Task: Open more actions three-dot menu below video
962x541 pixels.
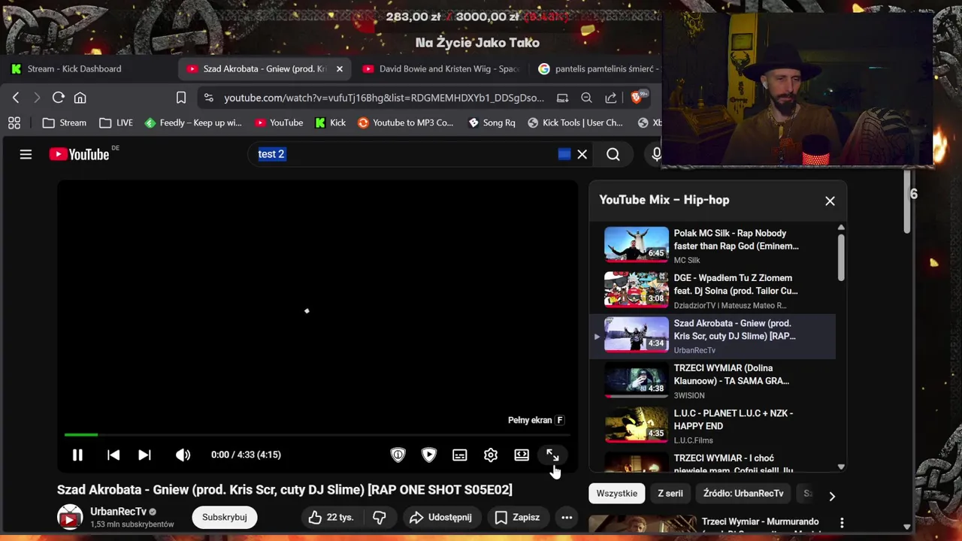Action: pos(567,517)
